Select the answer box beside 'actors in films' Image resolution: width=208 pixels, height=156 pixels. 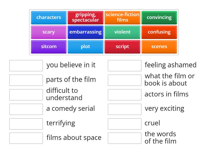(125, 95)
